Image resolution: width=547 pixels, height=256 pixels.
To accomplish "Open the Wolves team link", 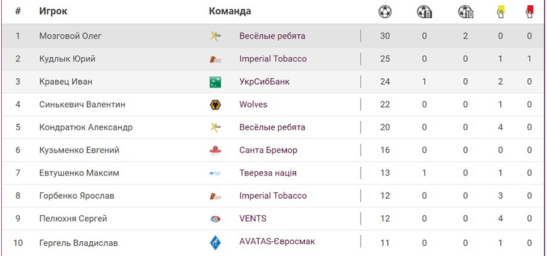I will (253, 105).
